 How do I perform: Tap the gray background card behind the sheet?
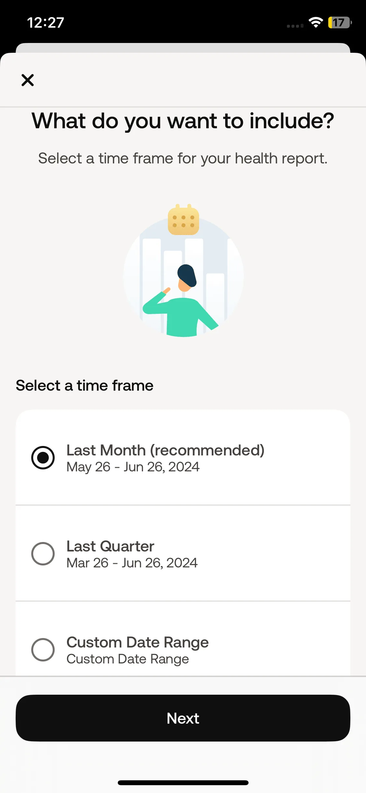pyautogui.click(x=183, y=48)
